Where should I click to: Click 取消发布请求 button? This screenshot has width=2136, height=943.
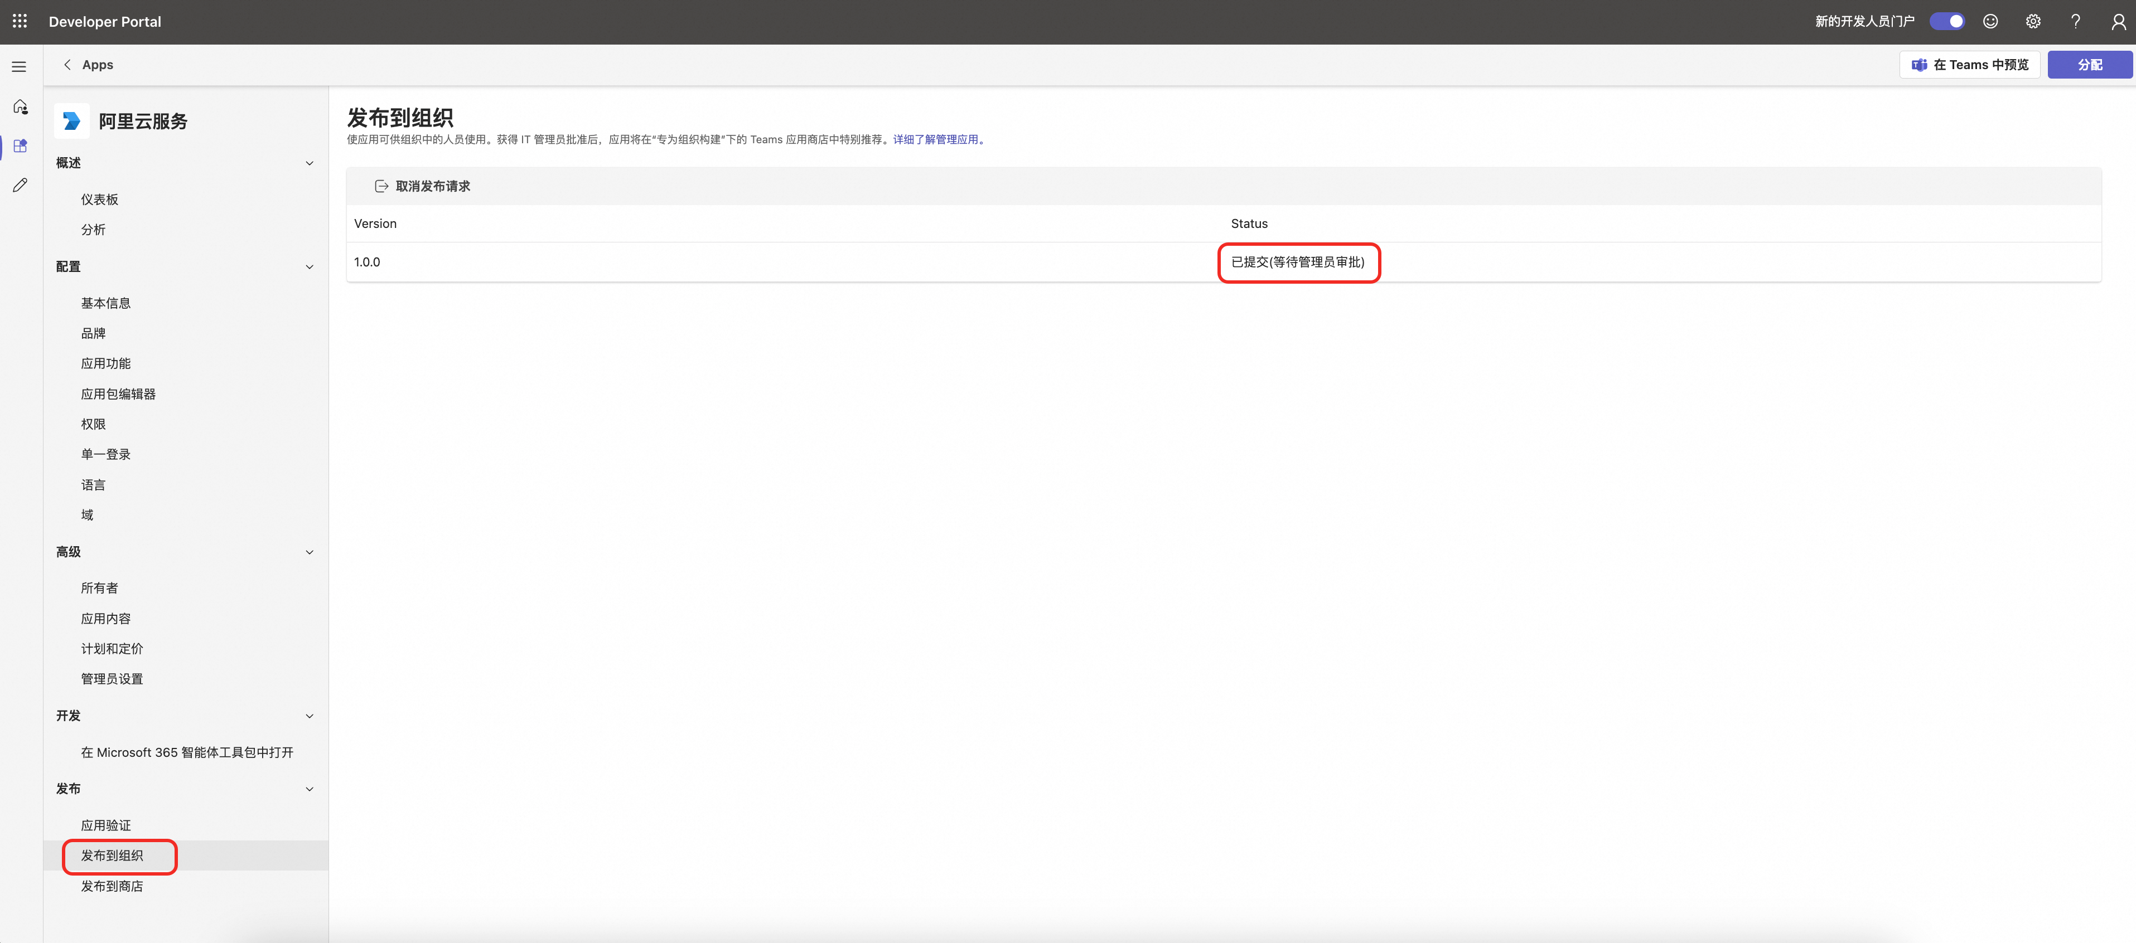tap(423, 187)
